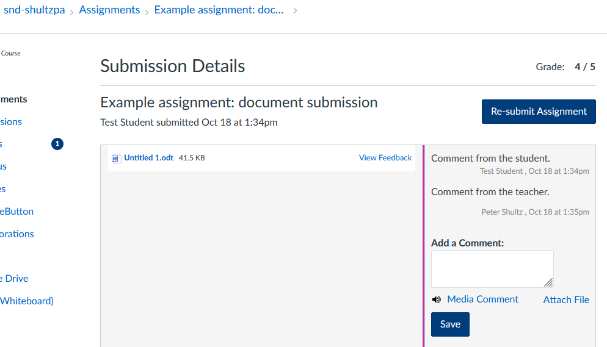Open Example assignment breadcrumb link
The width and height of the screenshot is (607, 347).
[x=219, y=10]
